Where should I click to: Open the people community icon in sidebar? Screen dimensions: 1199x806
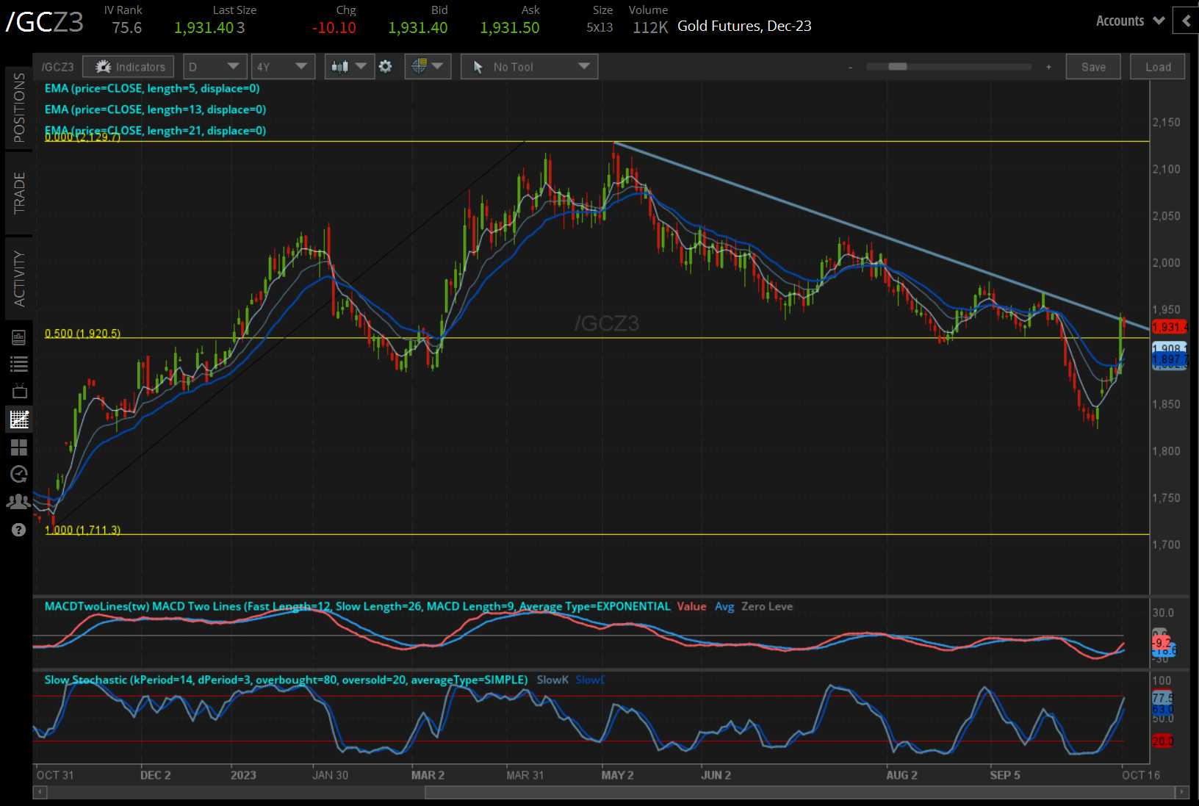click(19, 502)
